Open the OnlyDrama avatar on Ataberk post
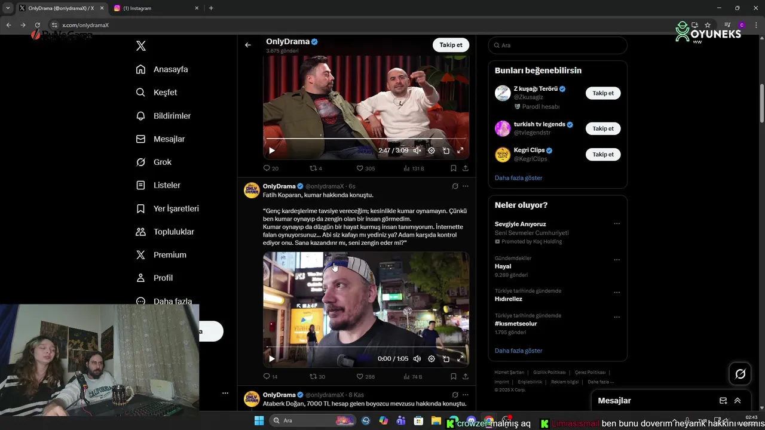The width and height of the screenshot is (765, 430). [252, 399]
